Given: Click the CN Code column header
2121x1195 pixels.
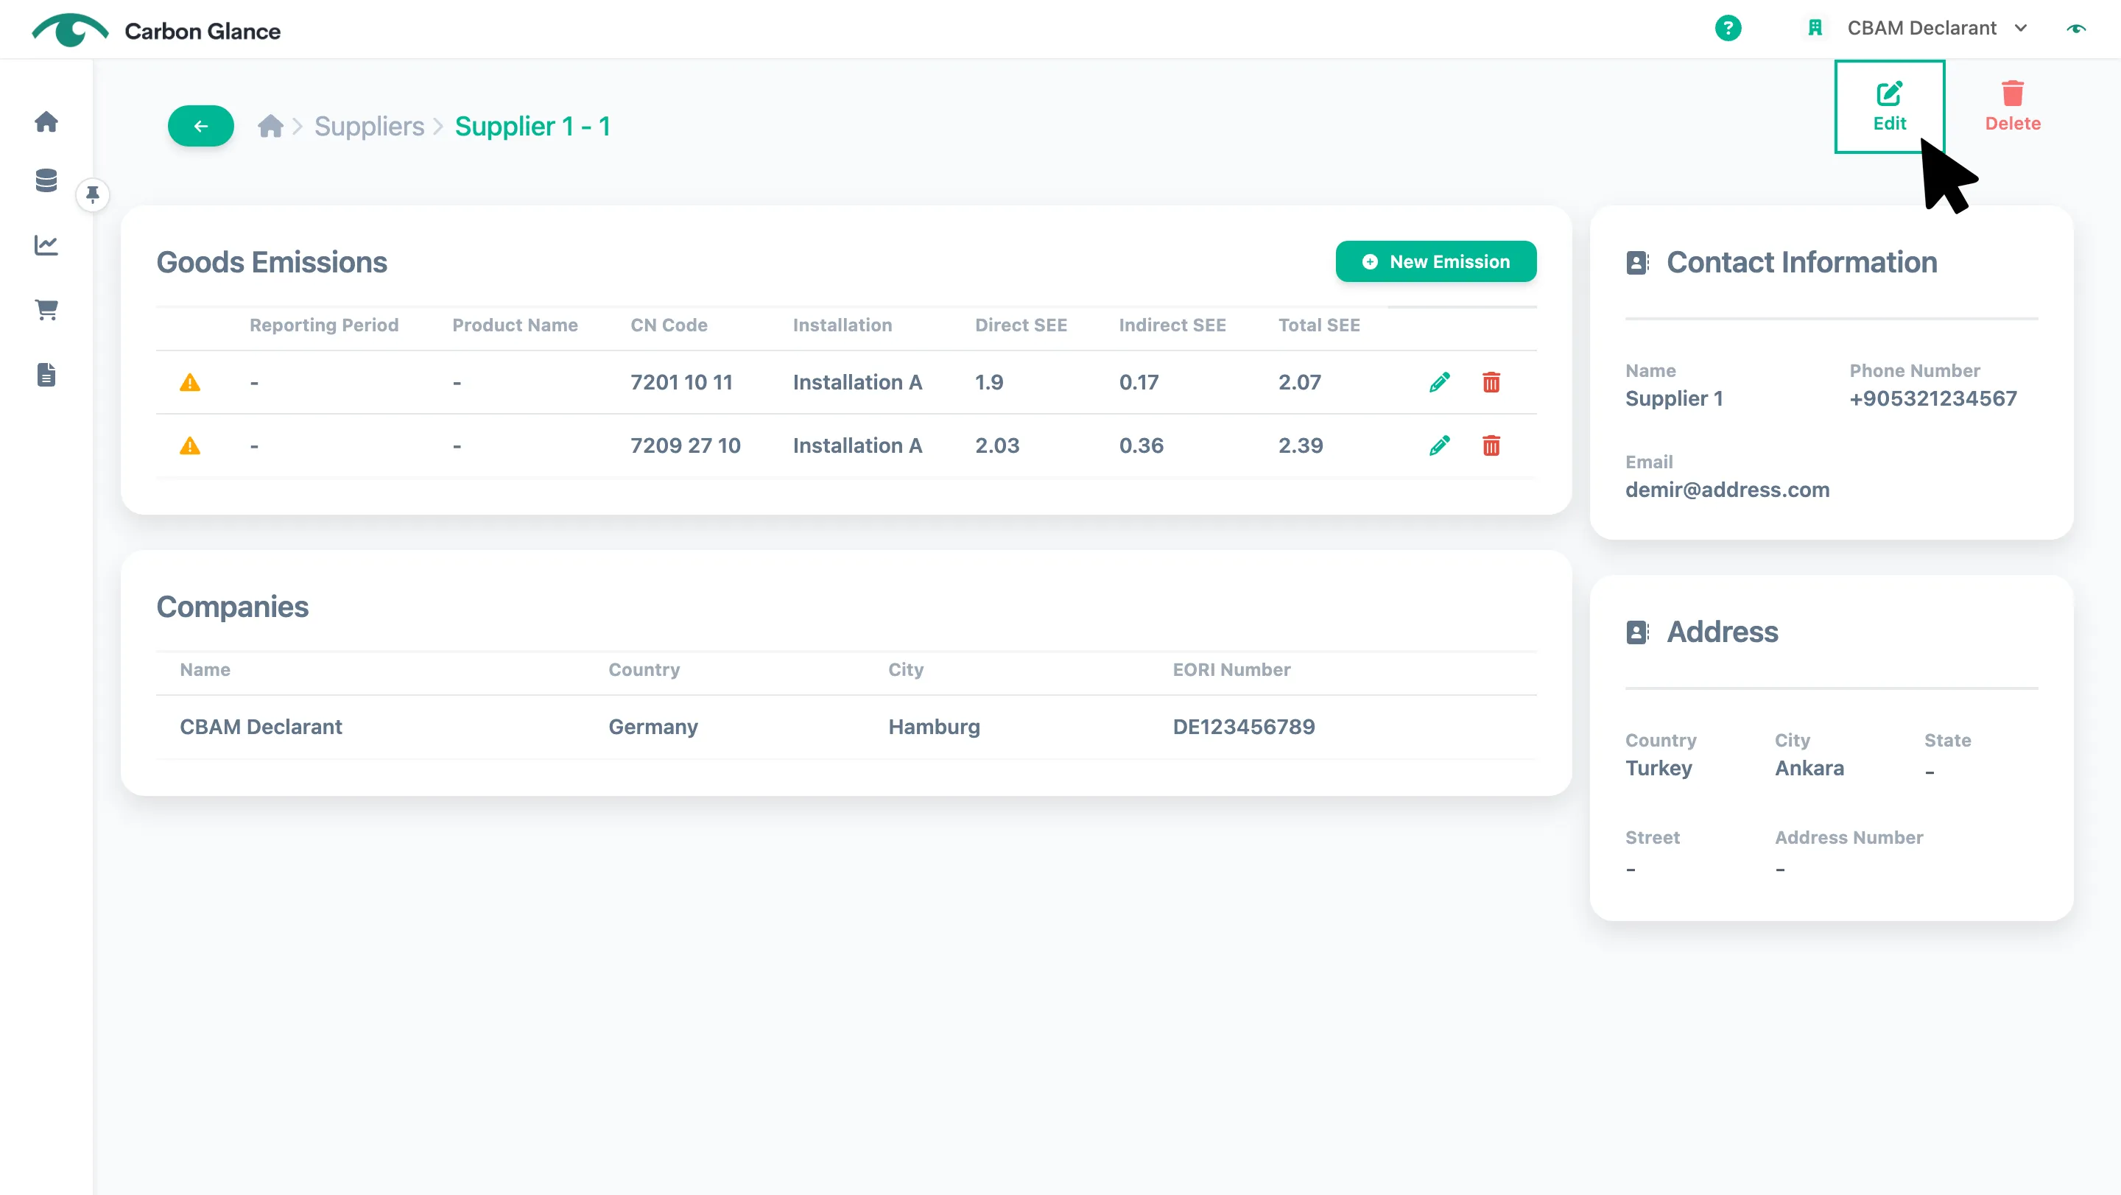Looking at the screenshot, I should tap(669, 325).
